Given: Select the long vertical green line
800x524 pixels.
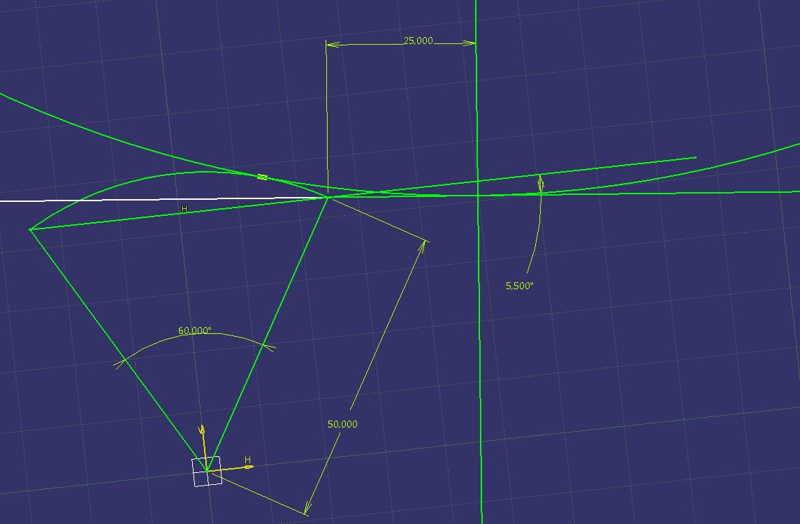Looking at the screenshot, I should point(479,262).
